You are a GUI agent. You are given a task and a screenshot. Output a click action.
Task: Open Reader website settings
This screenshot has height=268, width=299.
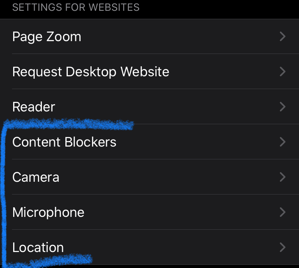coord(34,107)
